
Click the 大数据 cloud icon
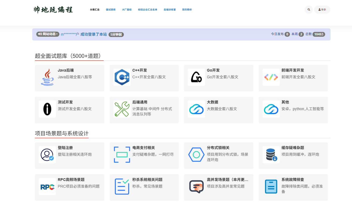(196, 109)
